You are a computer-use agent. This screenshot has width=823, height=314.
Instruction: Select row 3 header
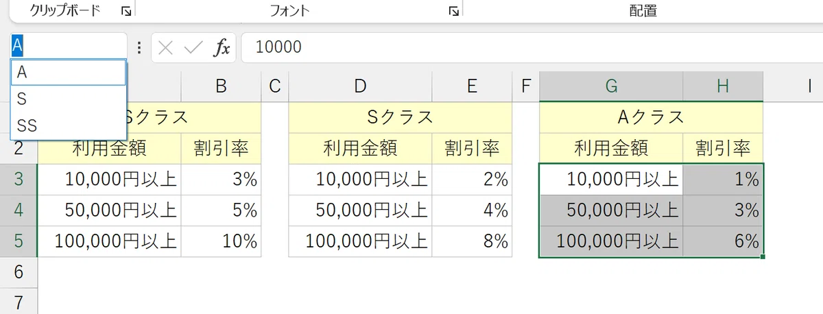[19, 180]
